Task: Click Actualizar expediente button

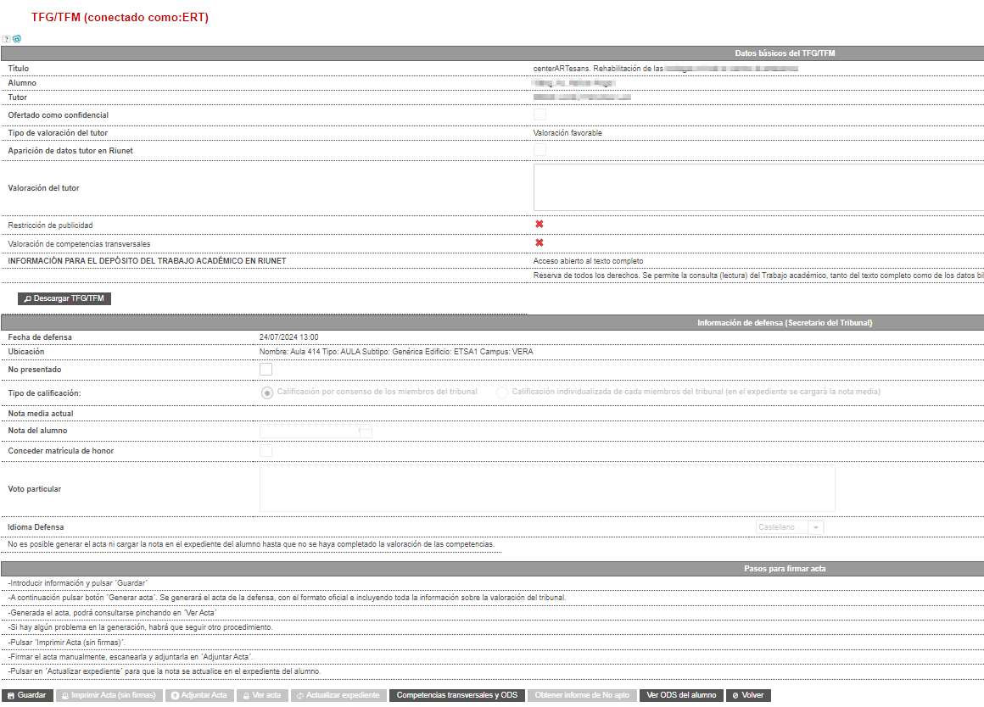Action: coord(338,695)
